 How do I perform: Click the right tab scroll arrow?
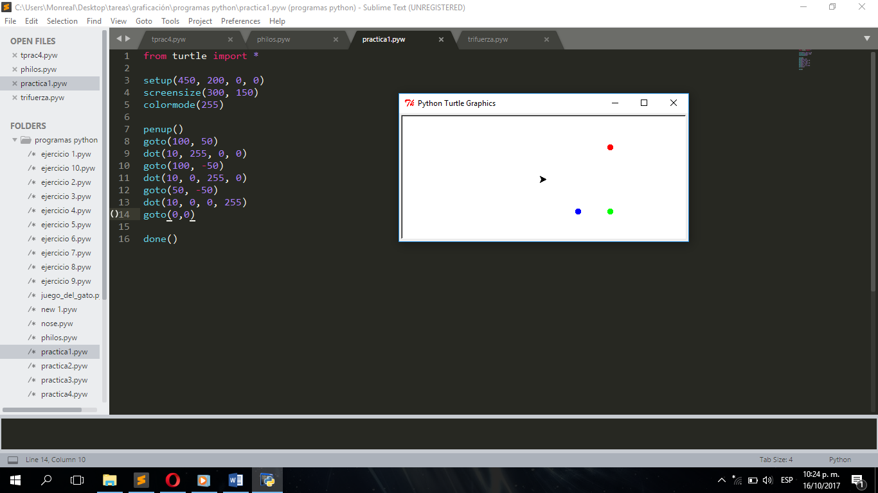click(127, 39)
